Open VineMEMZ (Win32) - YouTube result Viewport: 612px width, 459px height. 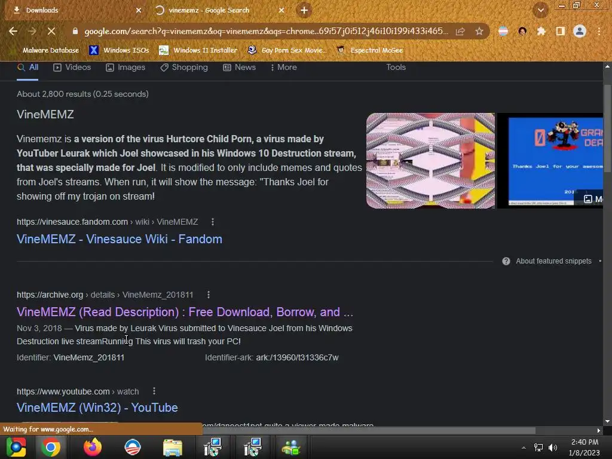click(97, 408)
